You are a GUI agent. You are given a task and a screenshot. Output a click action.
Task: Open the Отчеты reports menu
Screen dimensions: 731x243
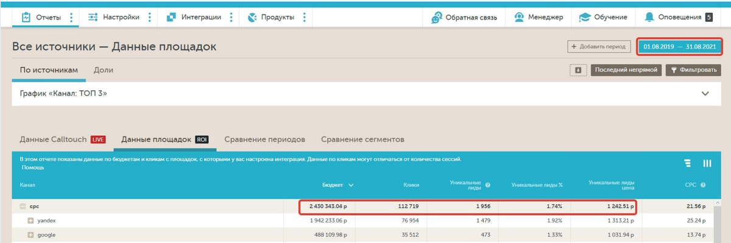pos(41,17)
